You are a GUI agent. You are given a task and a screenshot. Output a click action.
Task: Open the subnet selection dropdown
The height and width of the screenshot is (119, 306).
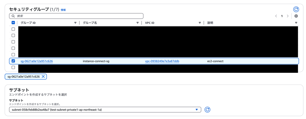click(105, 110)
